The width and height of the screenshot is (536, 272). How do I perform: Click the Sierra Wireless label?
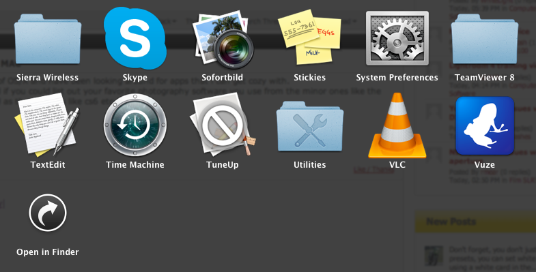[x=48, y=78]
